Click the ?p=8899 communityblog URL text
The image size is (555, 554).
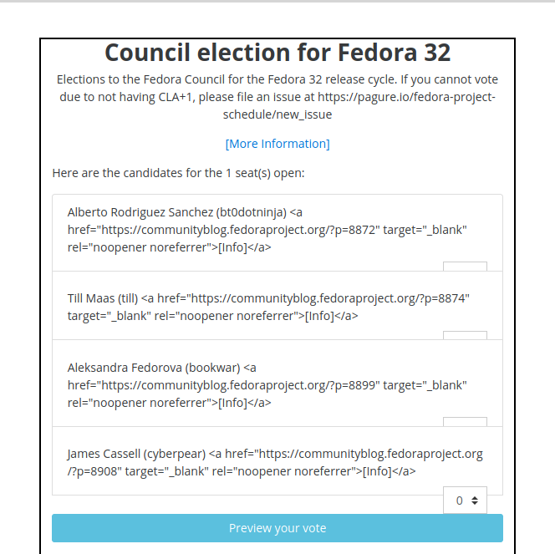pos(241,385)
